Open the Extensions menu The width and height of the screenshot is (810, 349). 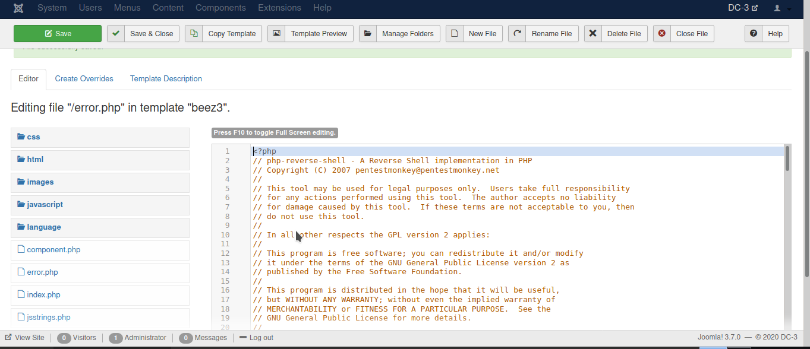[279, 8]
